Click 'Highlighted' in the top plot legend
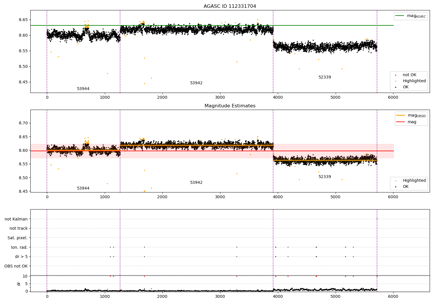This screenshot has width=434, height=303. tap(414, 81)
